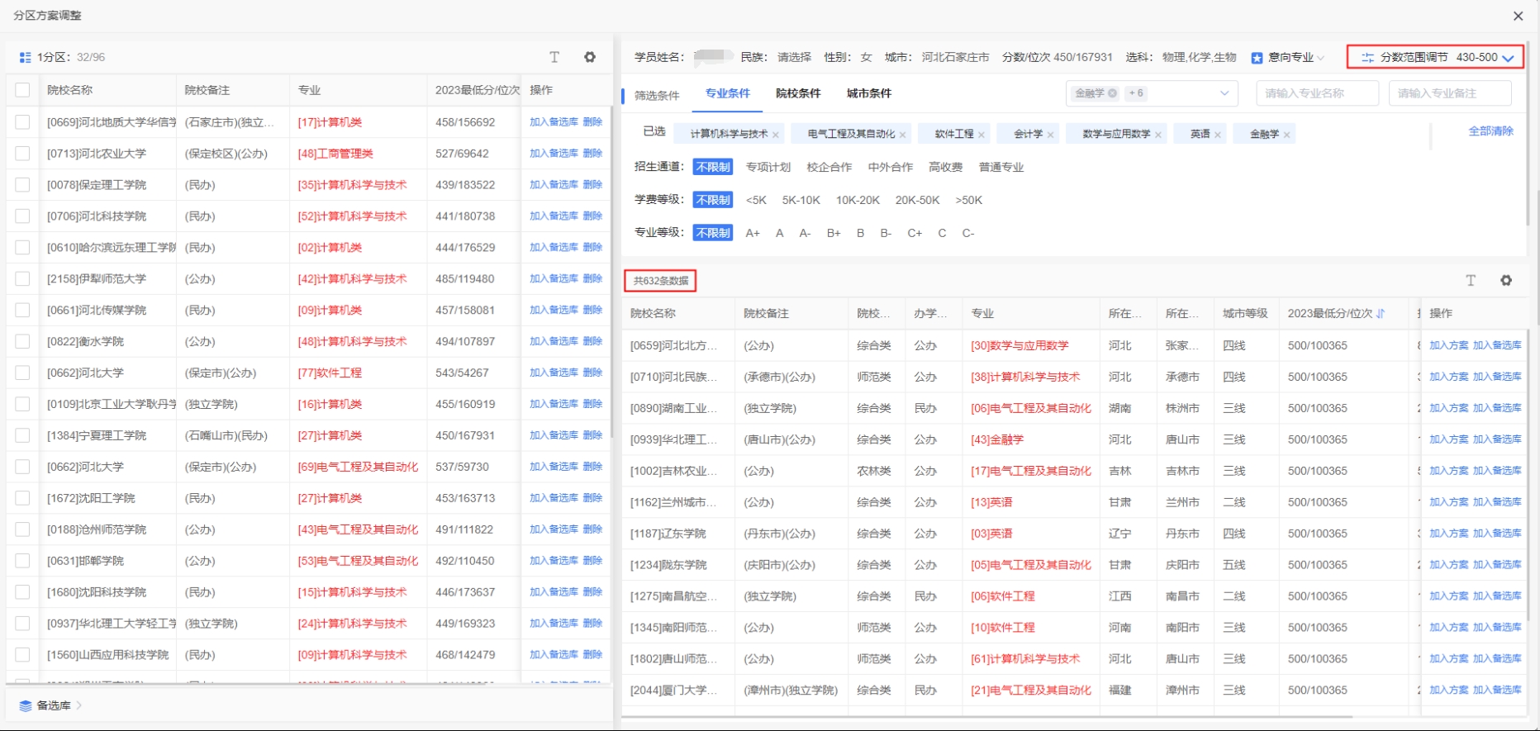This screenshot has width=1540, height=731.
Task: Remove 金融学 chip in dropdown box
Action: click(1112, 93)
